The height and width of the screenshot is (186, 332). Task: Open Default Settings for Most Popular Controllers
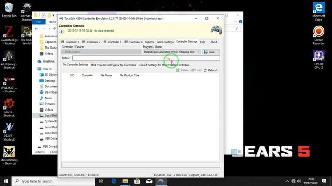tap(164, 65)
